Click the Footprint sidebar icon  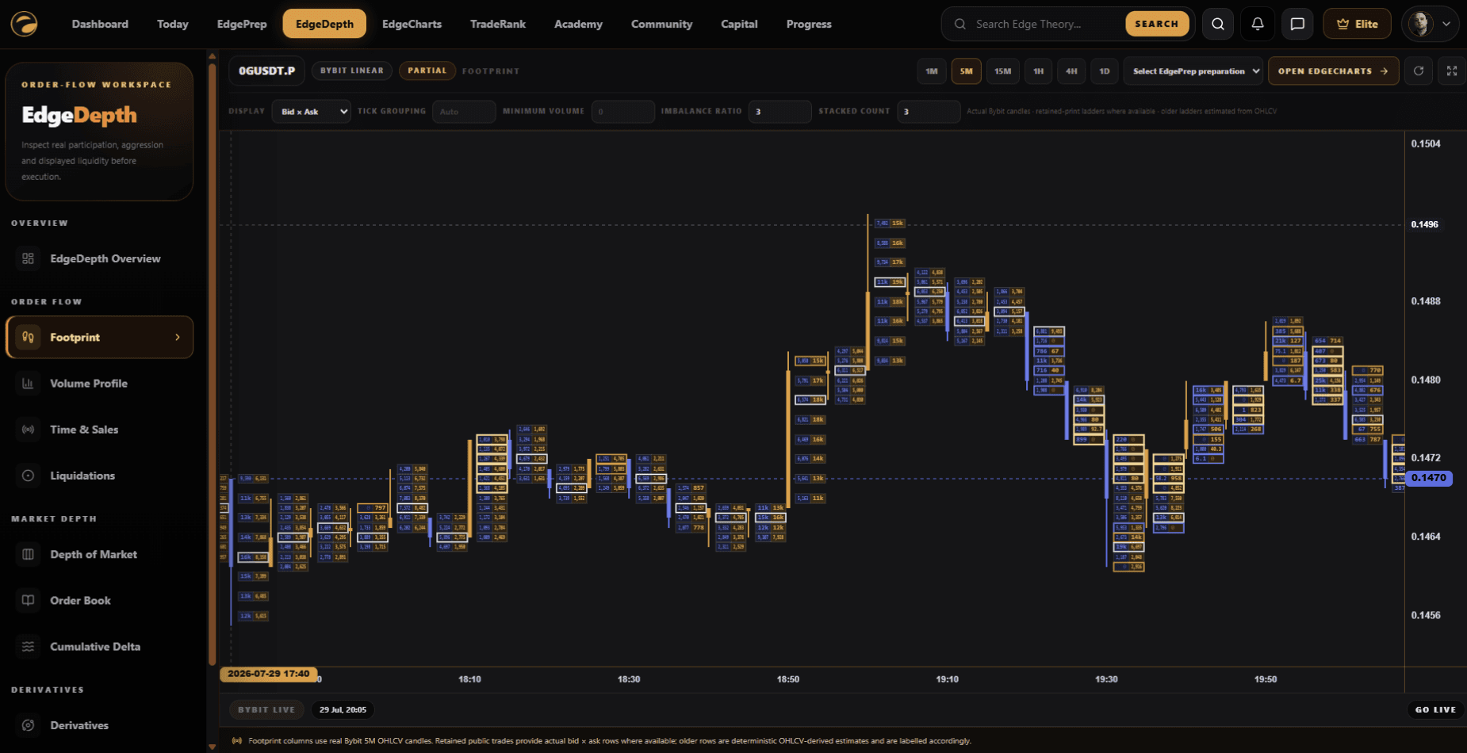28,337
